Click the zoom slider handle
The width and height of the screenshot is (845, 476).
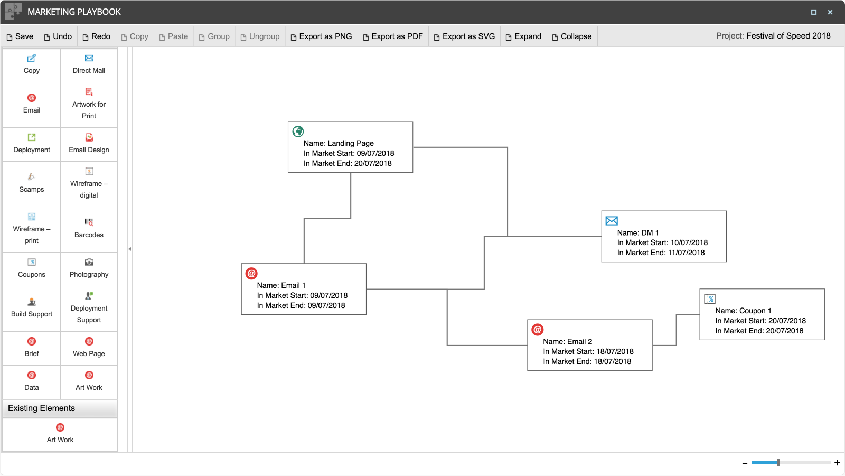click(x=778, y=463)
